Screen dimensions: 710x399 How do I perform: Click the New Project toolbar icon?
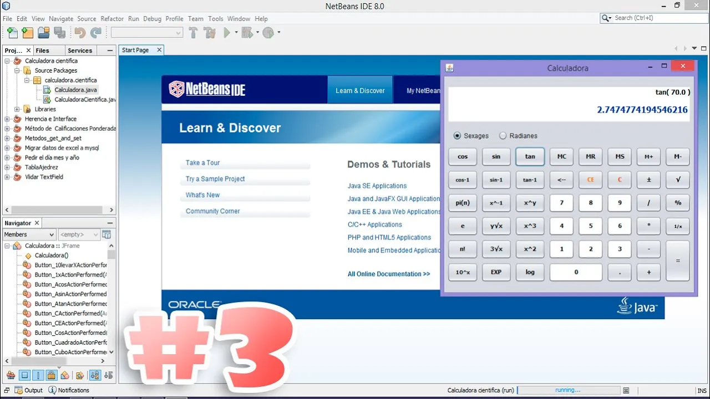(27, 33)
